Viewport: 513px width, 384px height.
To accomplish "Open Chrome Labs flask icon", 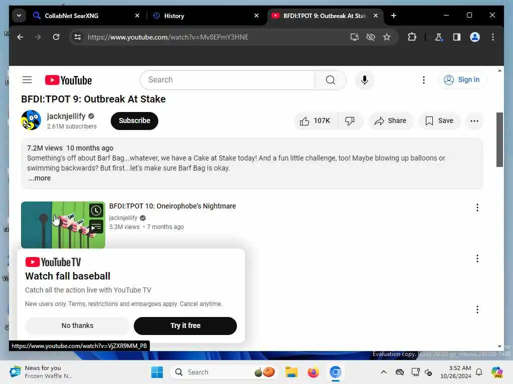I will 438,37.
